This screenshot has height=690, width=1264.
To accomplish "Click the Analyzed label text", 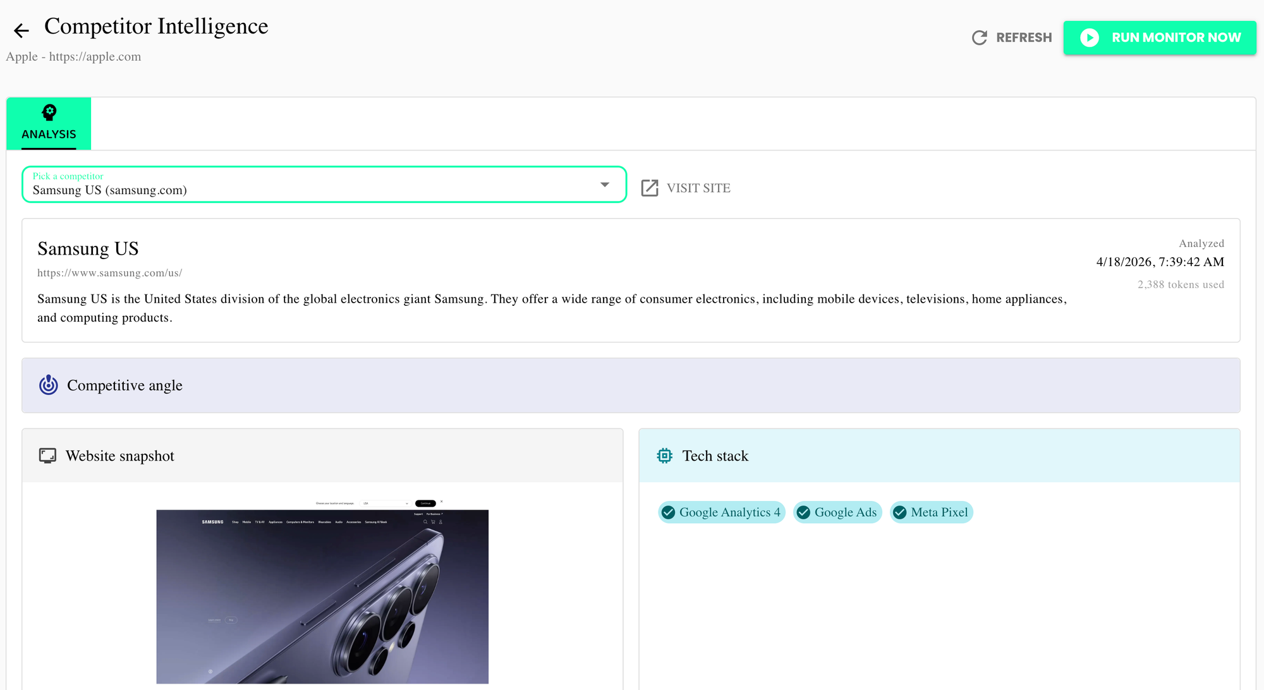I will [1201, 244].
